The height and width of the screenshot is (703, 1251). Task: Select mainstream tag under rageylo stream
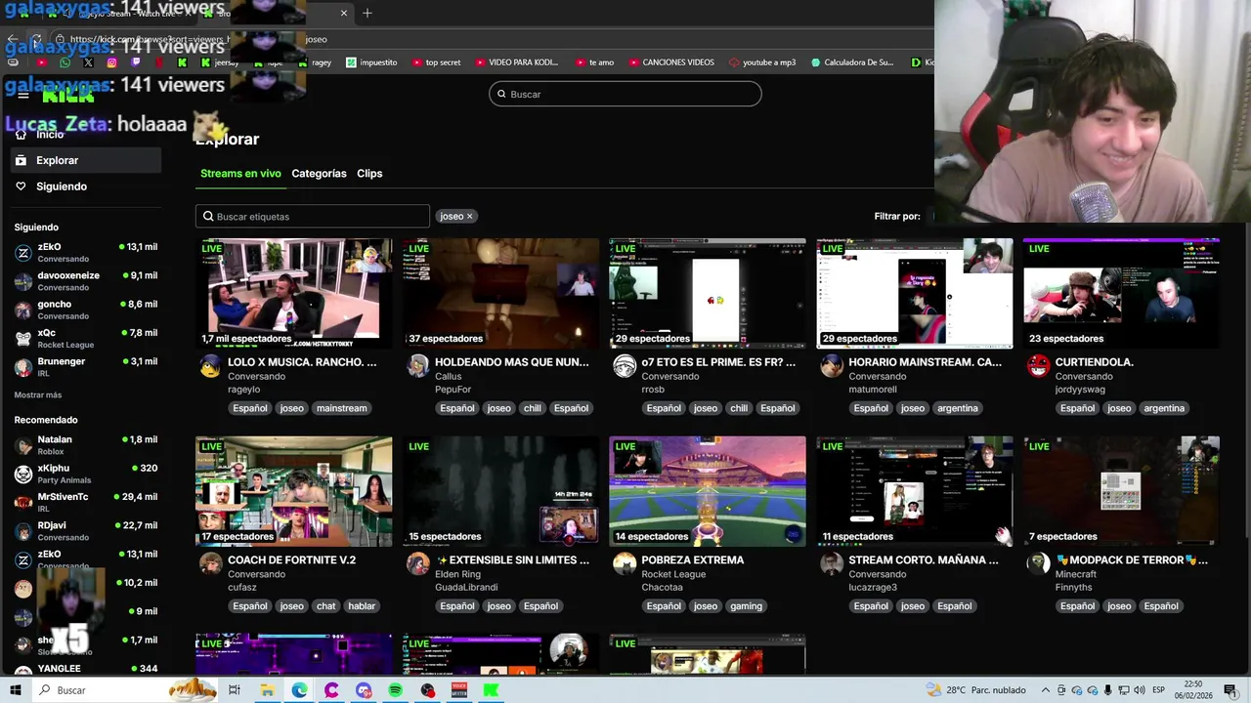342,408
